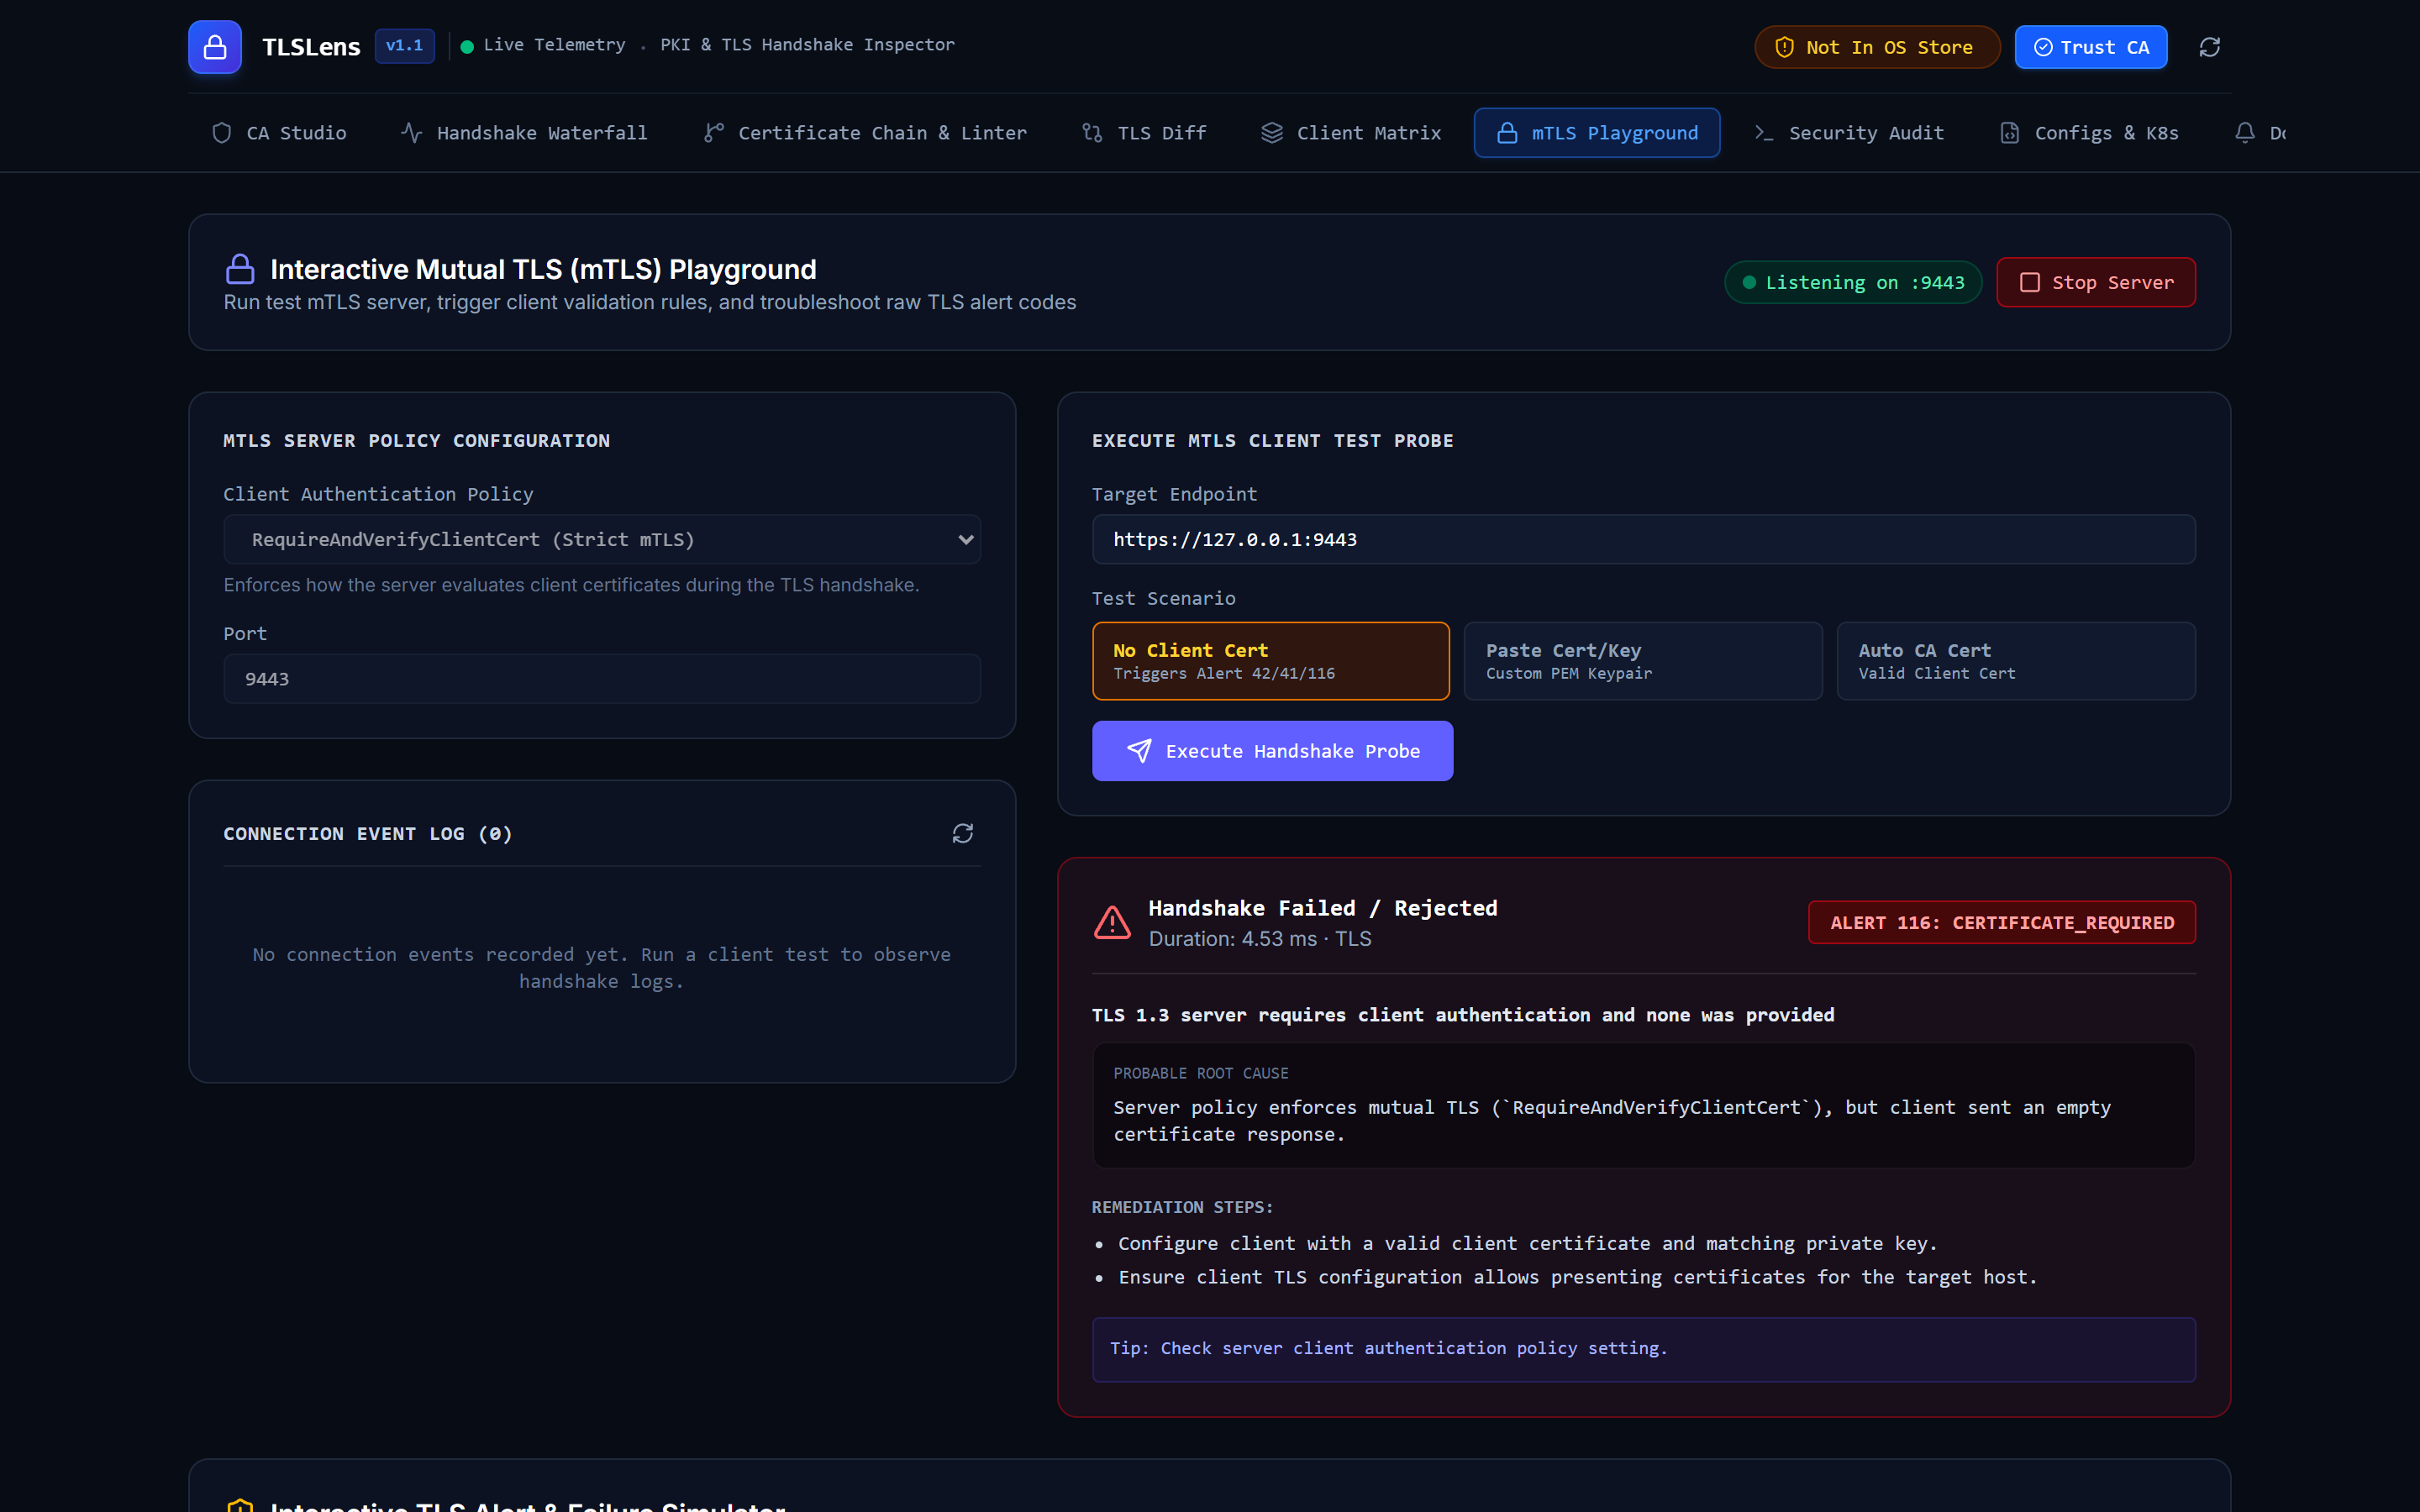Click the TLS Diff compare icon

(1092, 133)
